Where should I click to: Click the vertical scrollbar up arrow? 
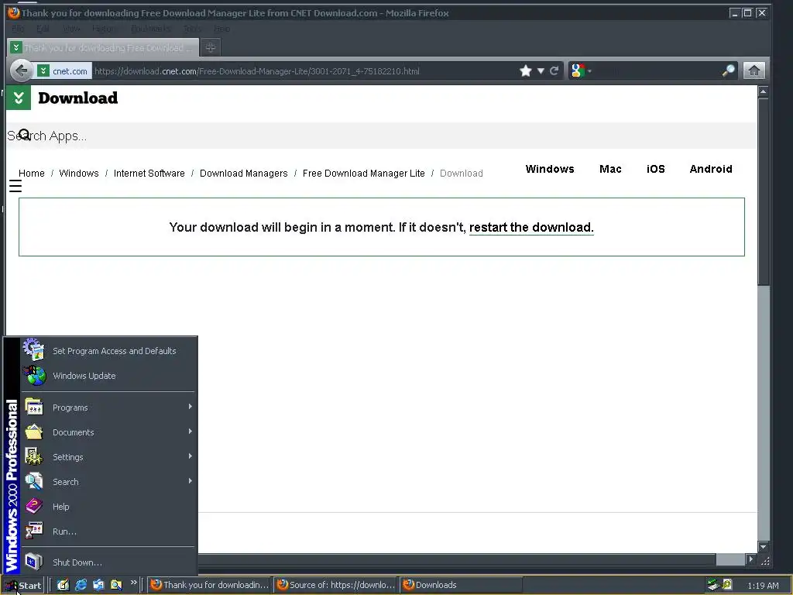(763, 91)
